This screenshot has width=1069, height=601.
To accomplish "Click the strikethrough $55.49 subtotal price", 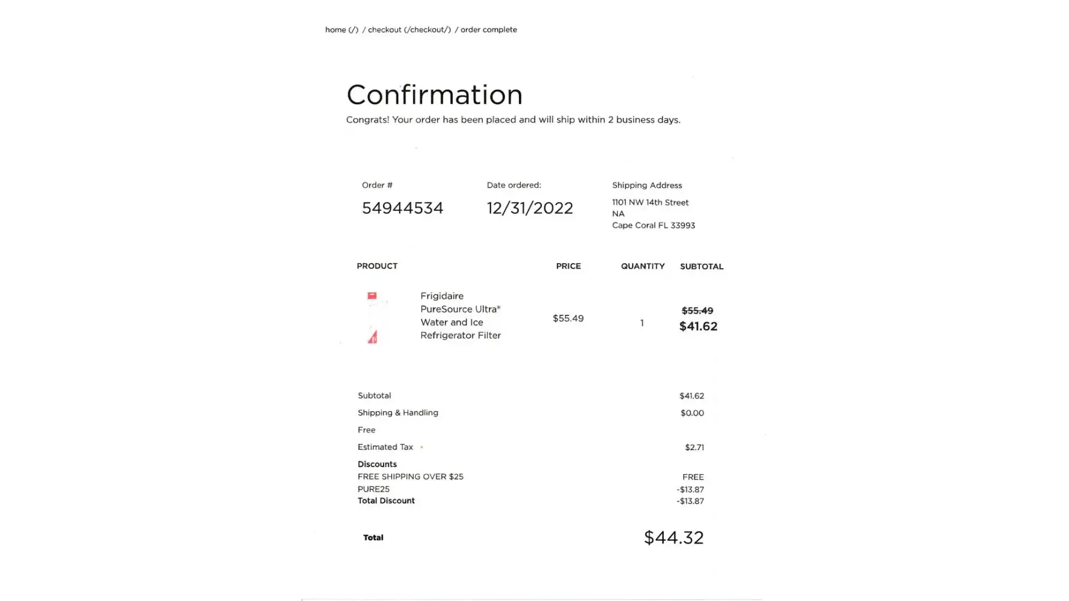I will (x=697, y=311).
